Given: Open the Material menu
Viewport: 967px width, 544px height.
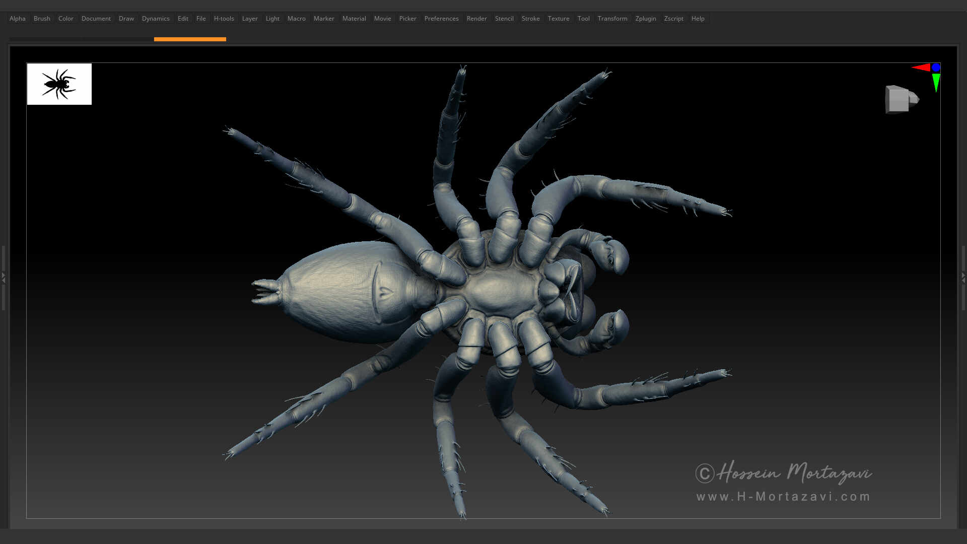Looking at the screenshot, I should 354,18.
